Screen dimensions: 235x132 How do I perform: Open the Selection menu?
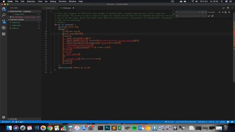pos(31,1)
